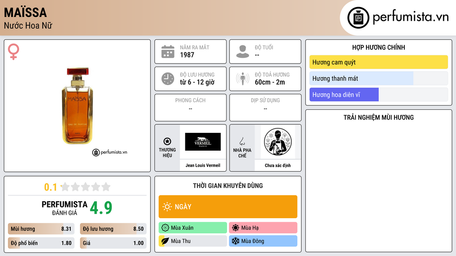Click the Chưa xác định perfumer label

(278, 165)
